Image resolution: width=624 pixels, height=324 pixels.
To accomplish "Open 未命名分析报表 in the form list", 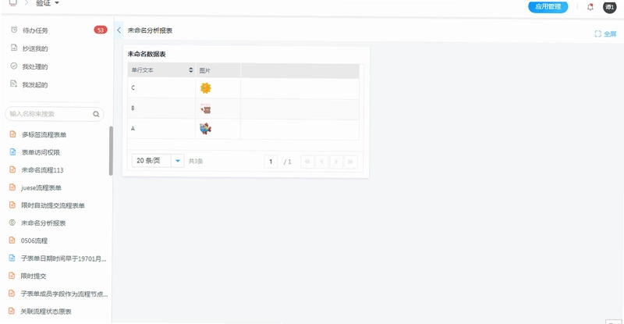I will [x=44, y=223].
